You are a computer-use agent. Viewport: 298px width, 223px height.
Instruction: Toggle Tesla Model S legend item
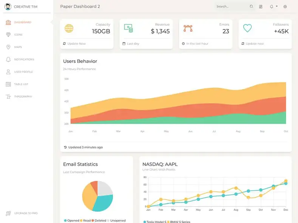pyautogui.click(x=155, y=221)
